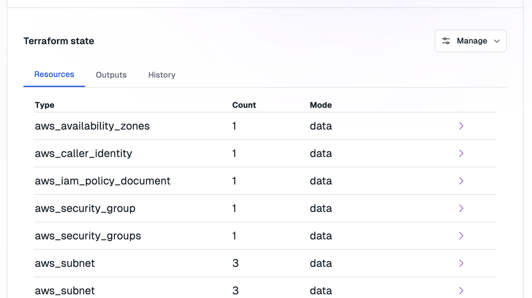Image resolution: width=532 pixels, height=298 pixels.
Task: Open the Manage dropdown button
Action: (x=470, y=41)
